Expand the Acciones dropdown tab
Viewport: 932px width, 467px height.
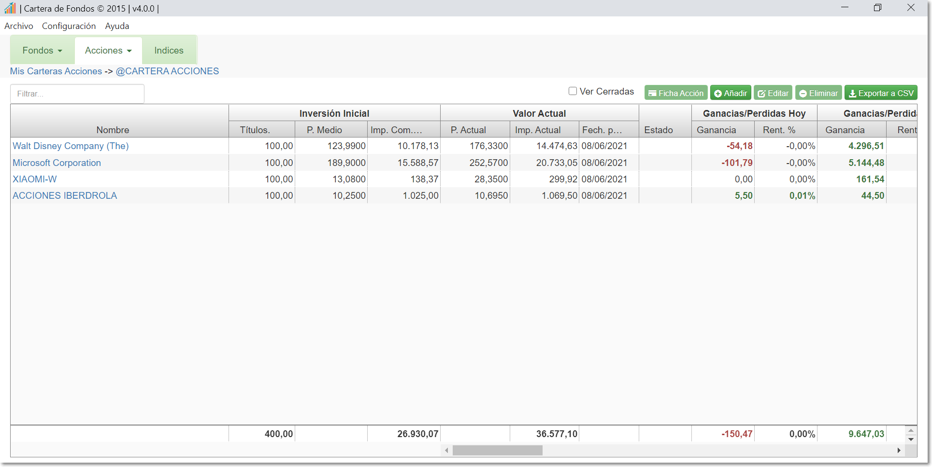[x=108, y=51]
